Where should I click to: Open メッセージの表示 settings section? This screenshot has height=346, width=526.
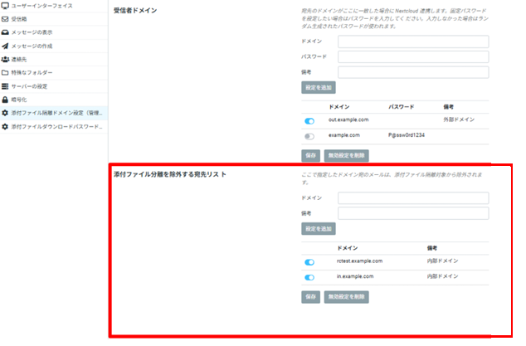coord(54,32)
